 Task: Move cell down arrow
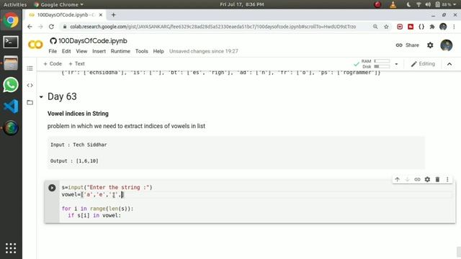pyautogui.click(x=407, y=179)
